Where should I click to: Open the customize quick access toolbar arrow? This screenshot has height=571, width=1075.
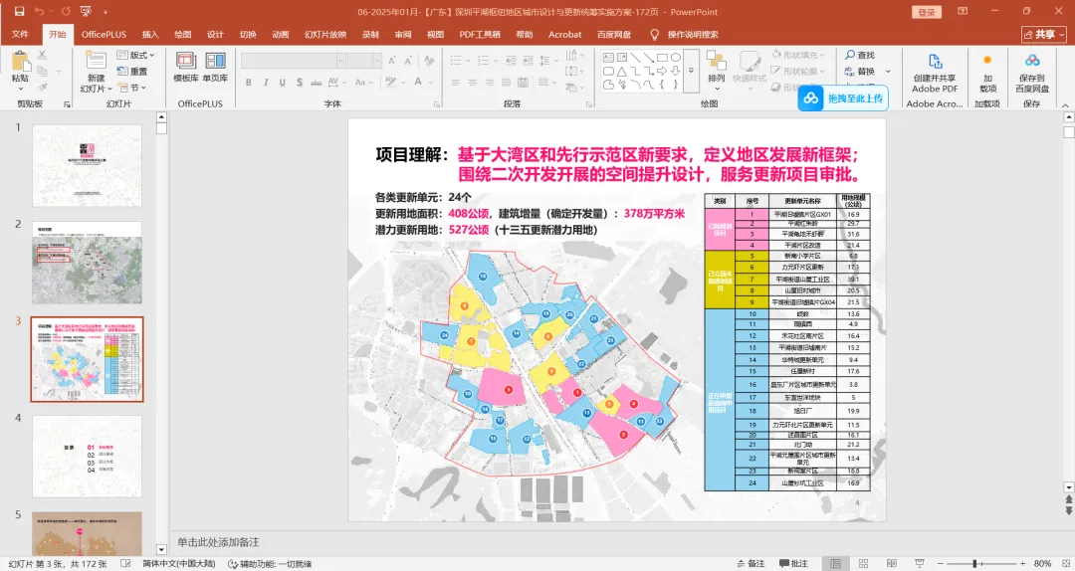pos(106,12)
